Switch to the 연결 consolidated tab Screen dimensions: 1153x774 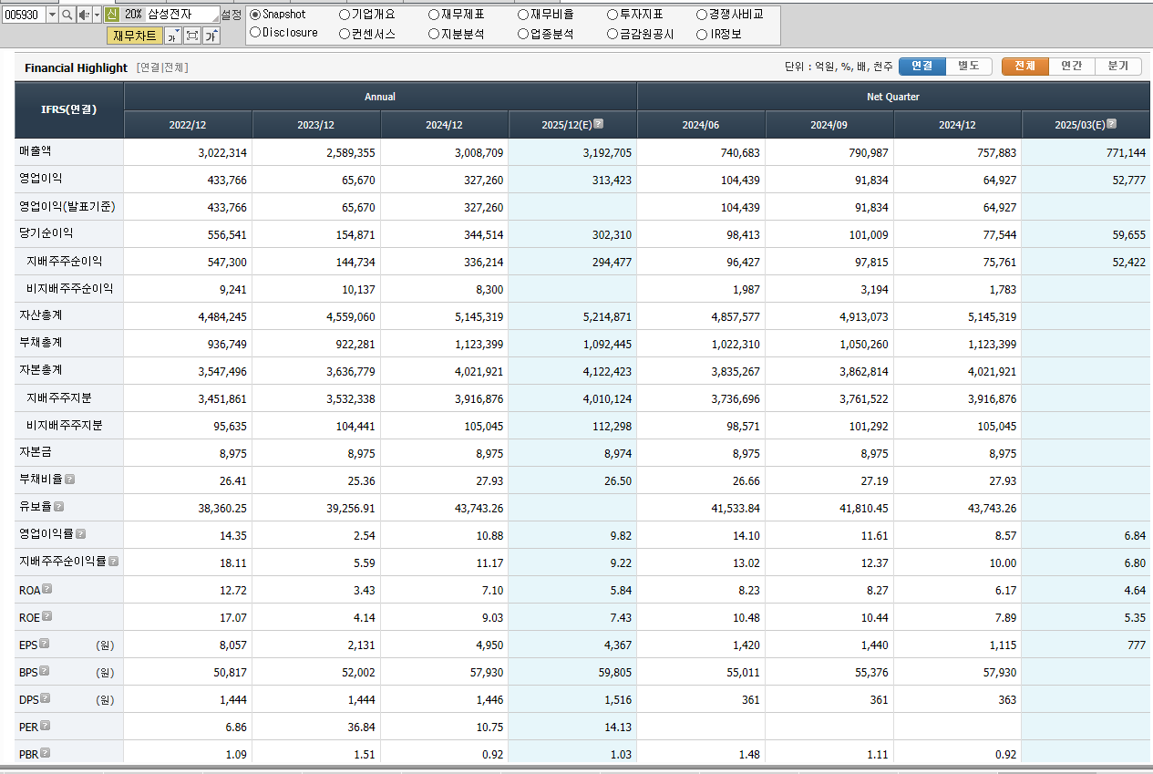[x=922, y=67]
